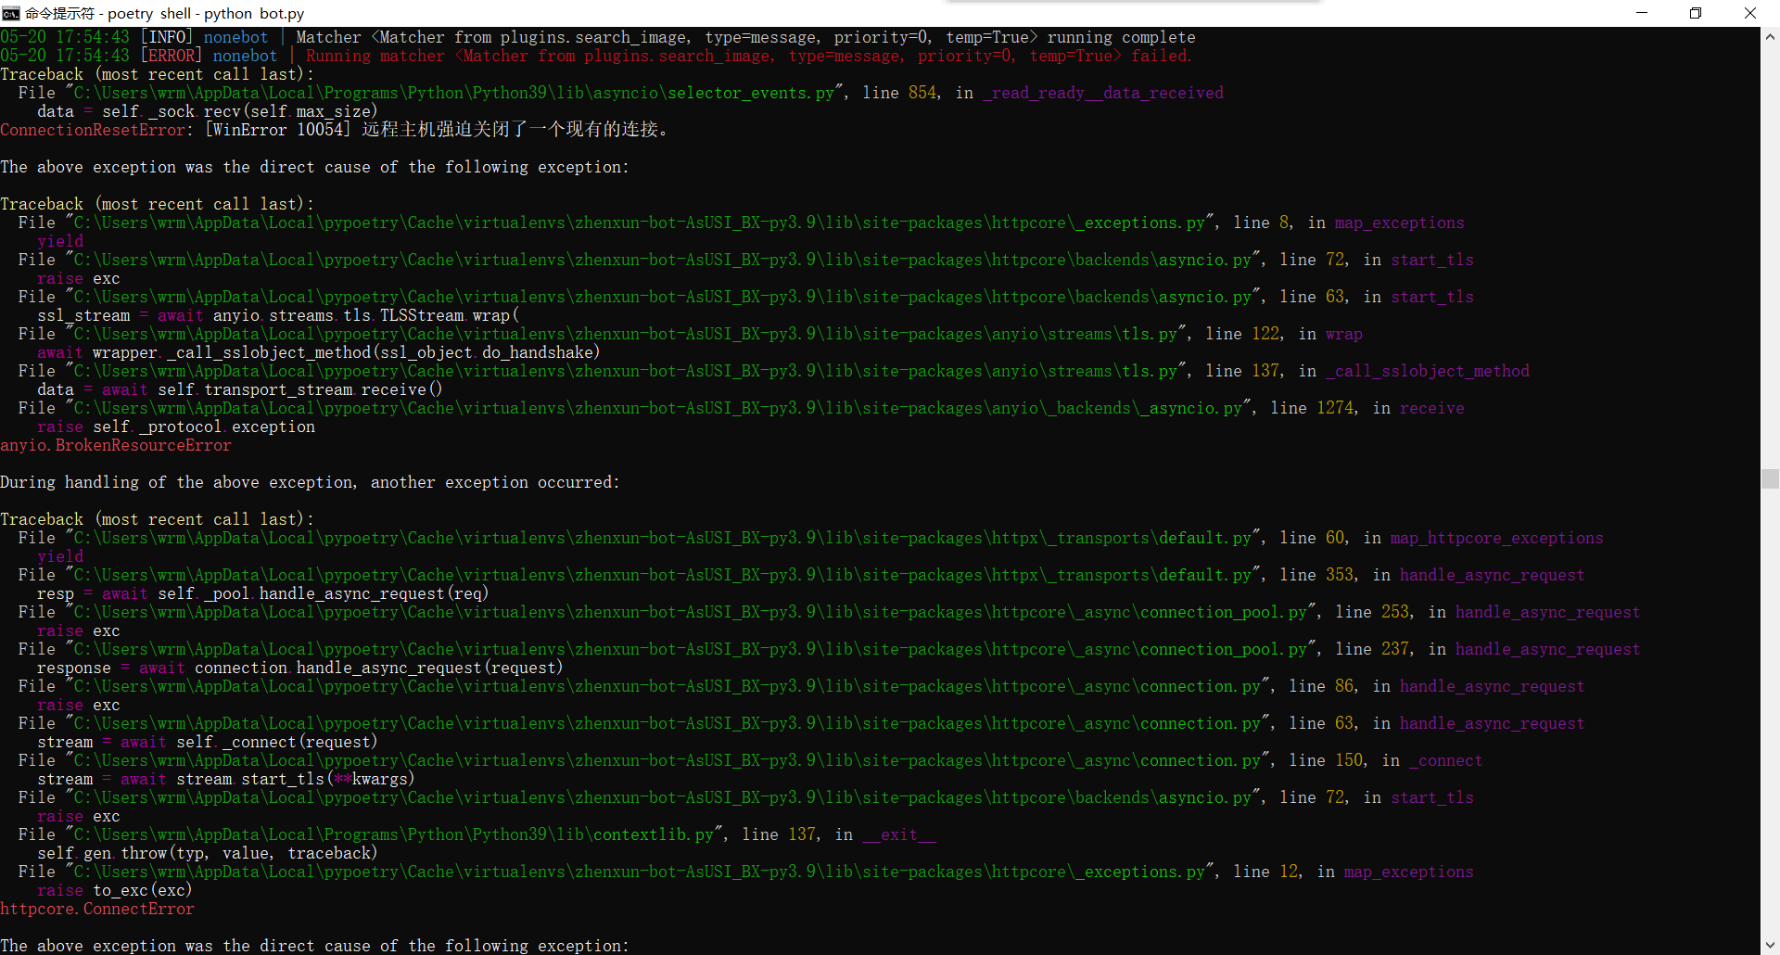
Task: Click the 'self.gen.throw(typ, value, traceback)' line
Action: pyautogui.click(x=208, y=853)
